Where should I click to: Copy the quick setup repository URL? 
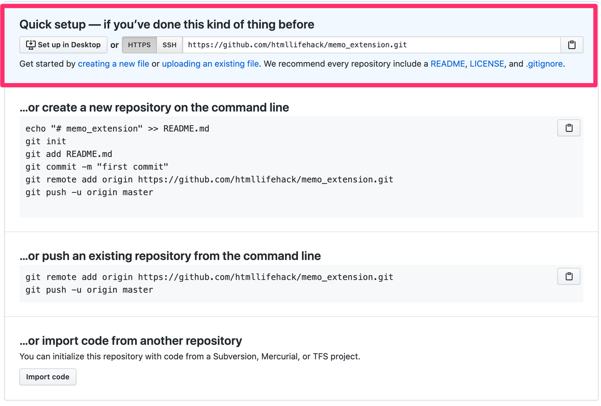coord(571,45)
